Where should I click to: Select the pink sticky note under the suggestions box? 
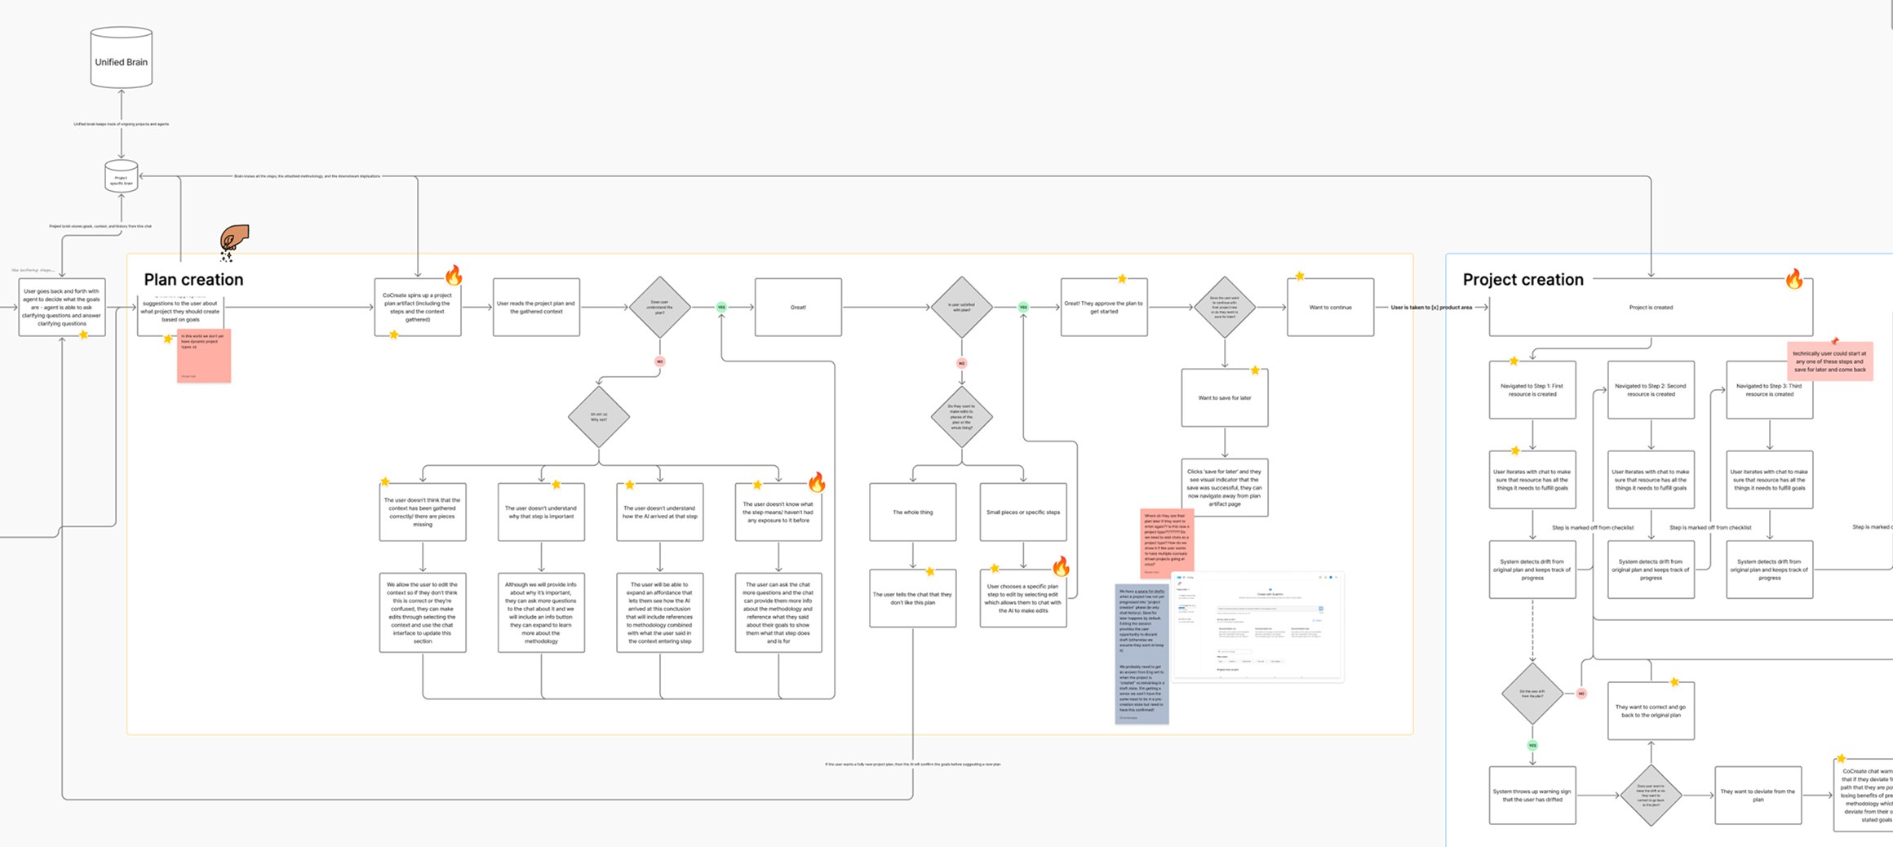(204, 356)
